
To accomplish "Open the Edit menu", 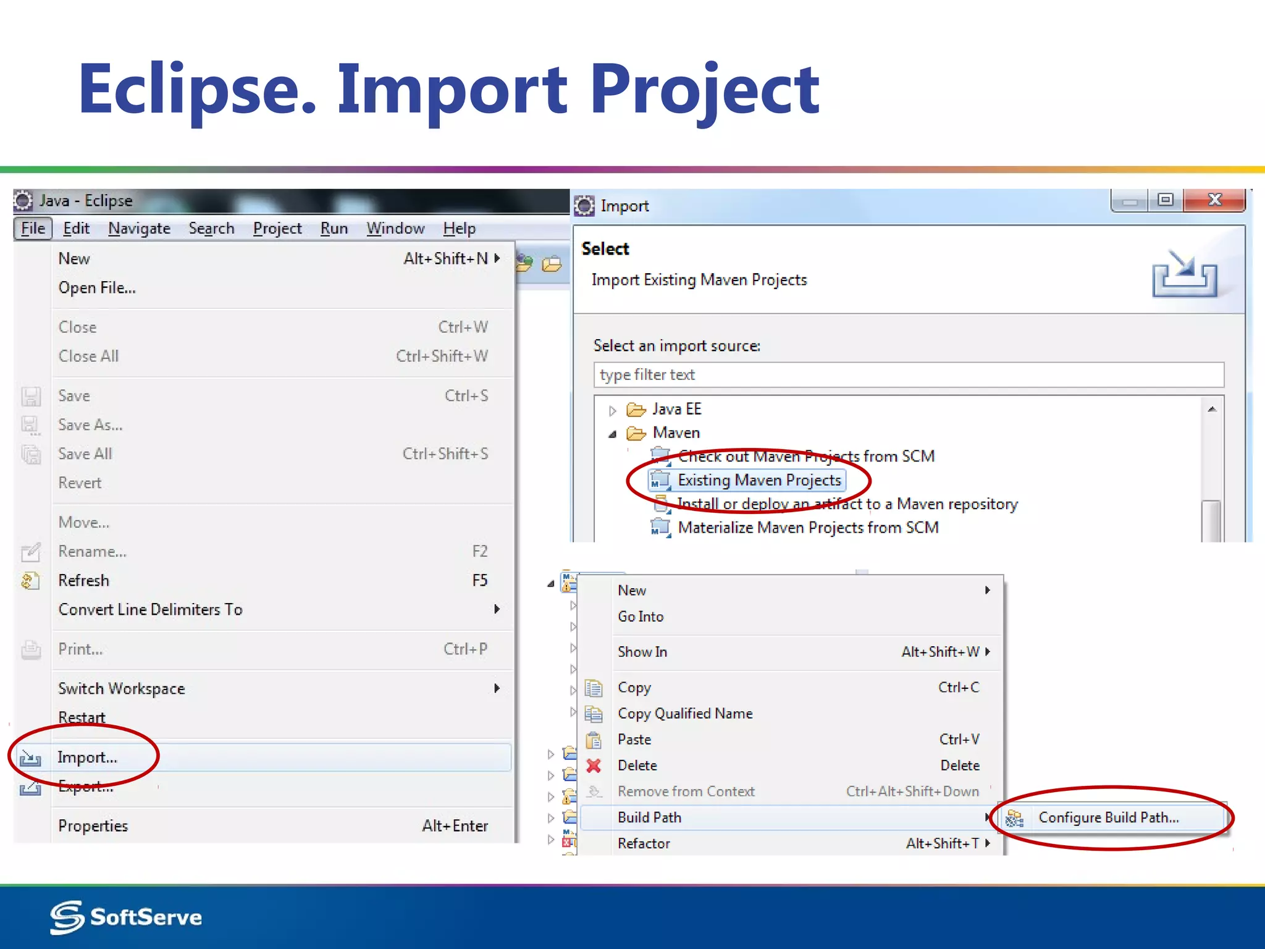I will pos(77,229).
